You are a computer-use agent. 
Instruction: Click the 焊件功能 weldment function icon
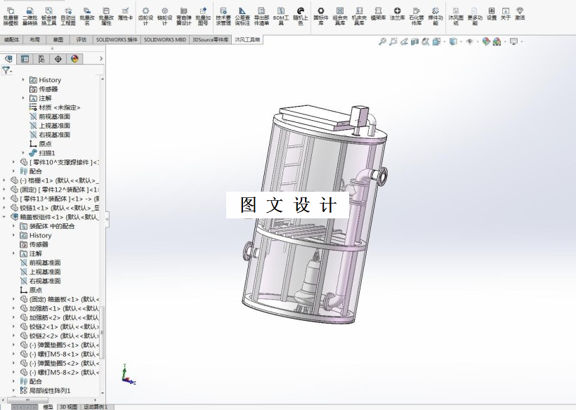(x=436, y=15)
